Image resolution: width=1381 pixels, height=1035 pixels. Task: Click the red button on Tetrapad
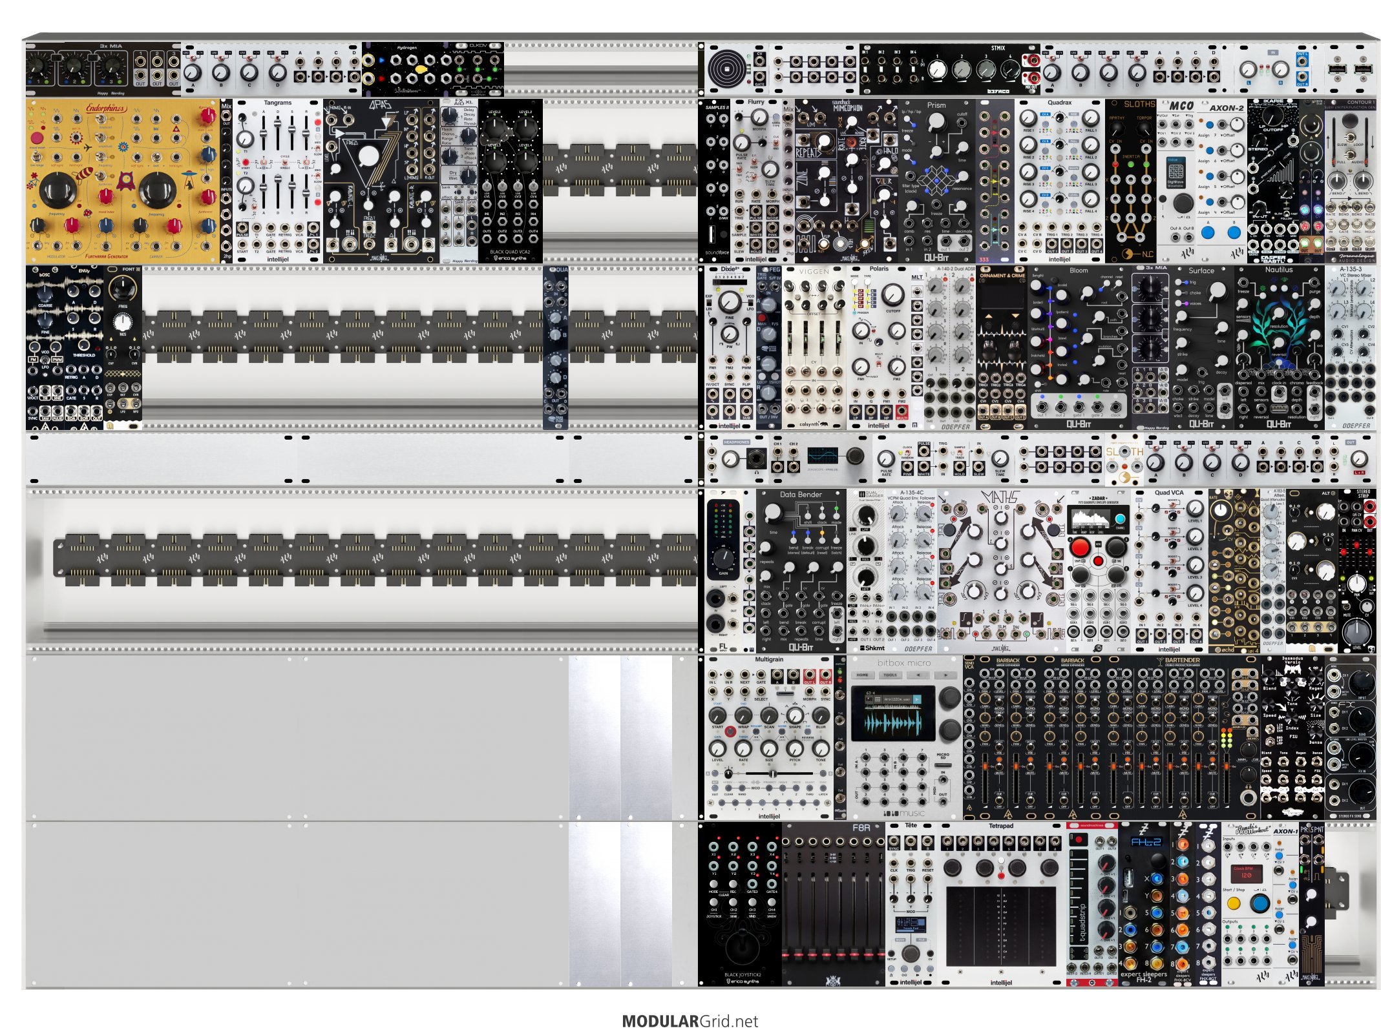point(1001,876)
